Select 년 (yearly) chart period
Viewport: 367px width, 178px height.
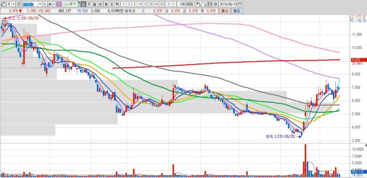click(x=100, y=4)
